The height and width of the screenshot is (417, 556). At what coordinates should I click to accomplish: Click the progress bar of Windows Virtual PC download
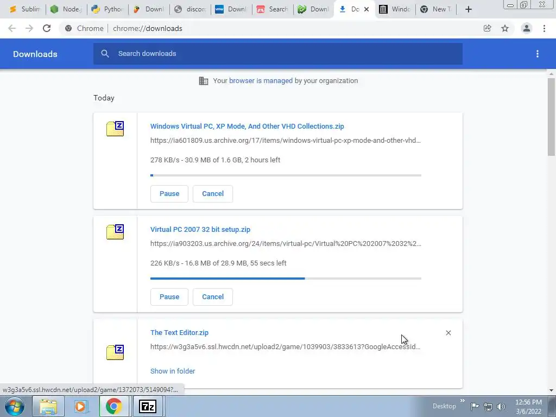286,175
